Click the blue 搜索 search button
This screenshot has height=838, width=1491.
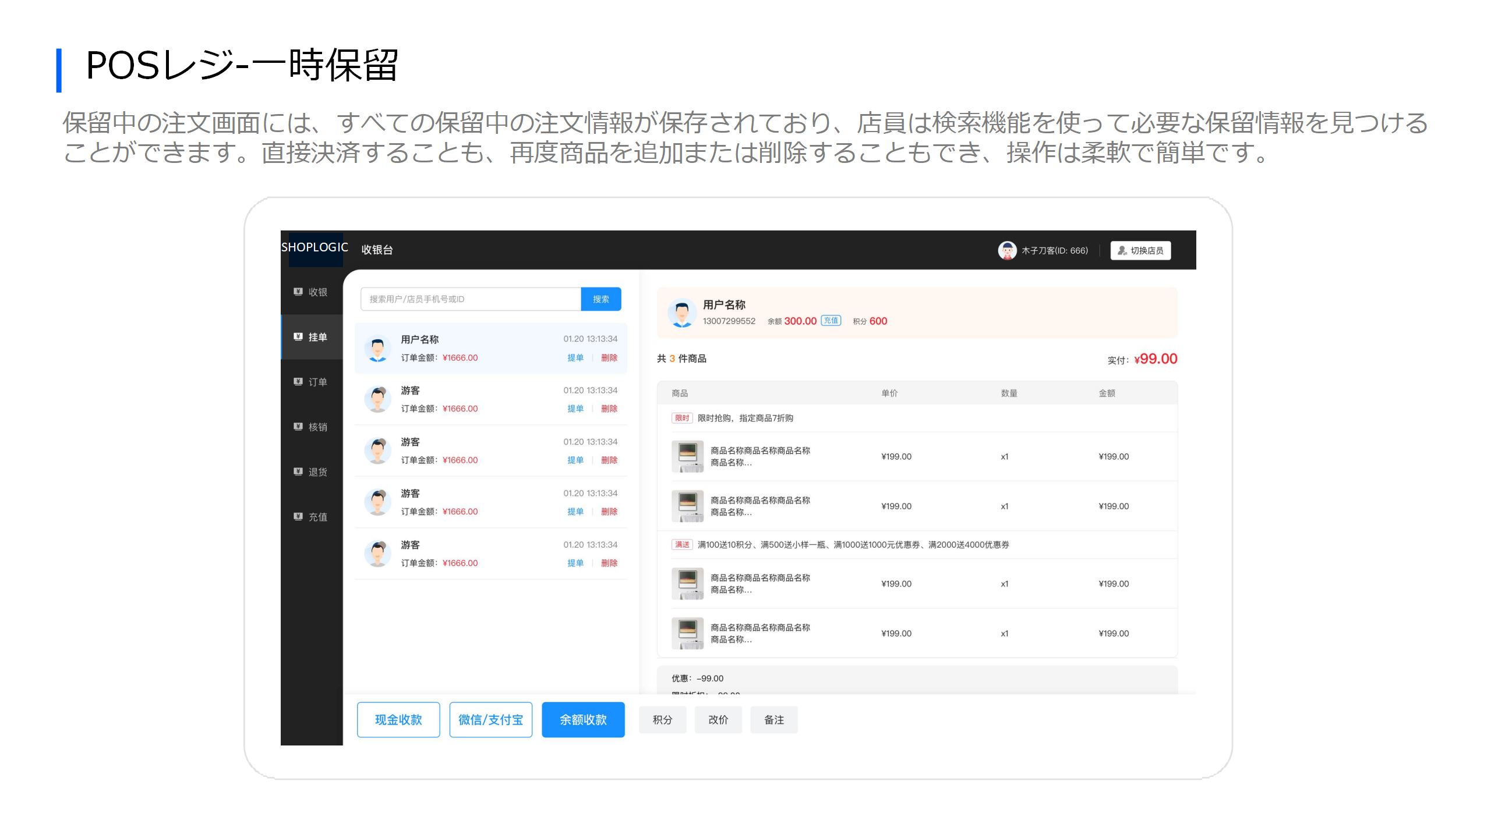600,299
